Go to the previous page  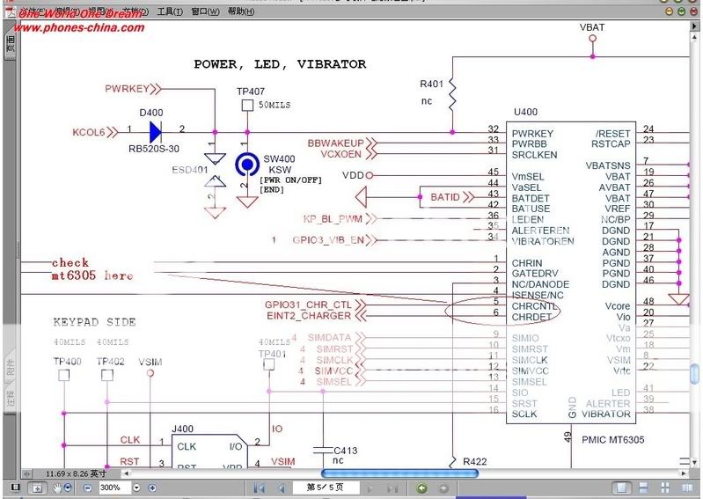tap(281, 488)
